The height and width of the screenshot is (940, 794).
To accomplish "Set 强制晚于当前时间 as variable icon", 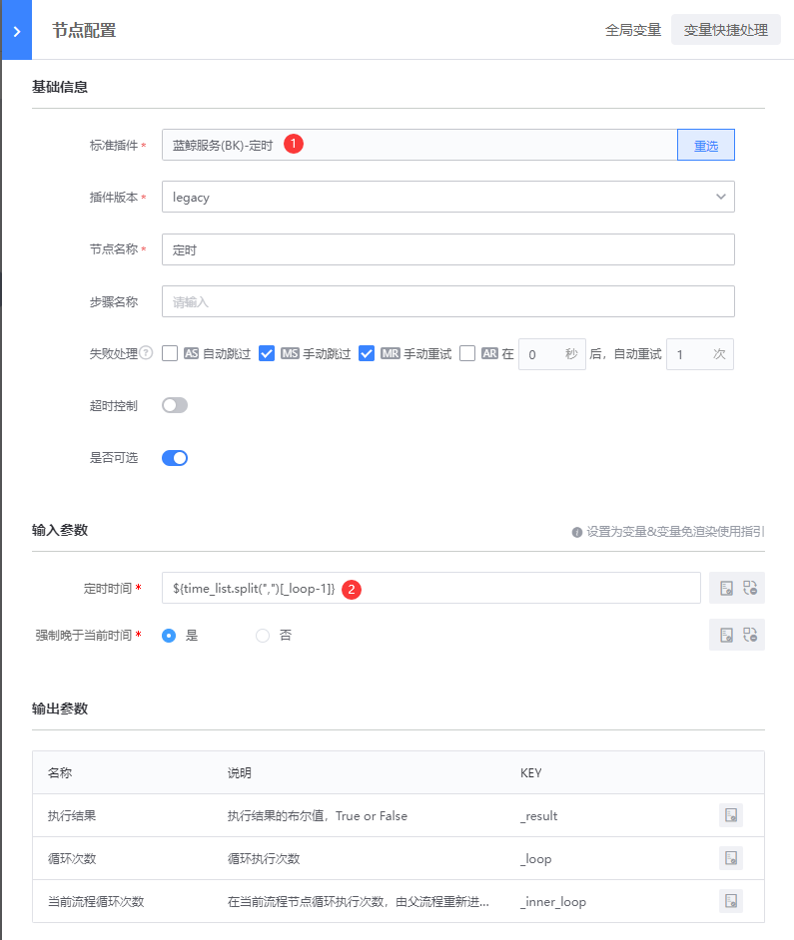I will (x=726, y=635).
